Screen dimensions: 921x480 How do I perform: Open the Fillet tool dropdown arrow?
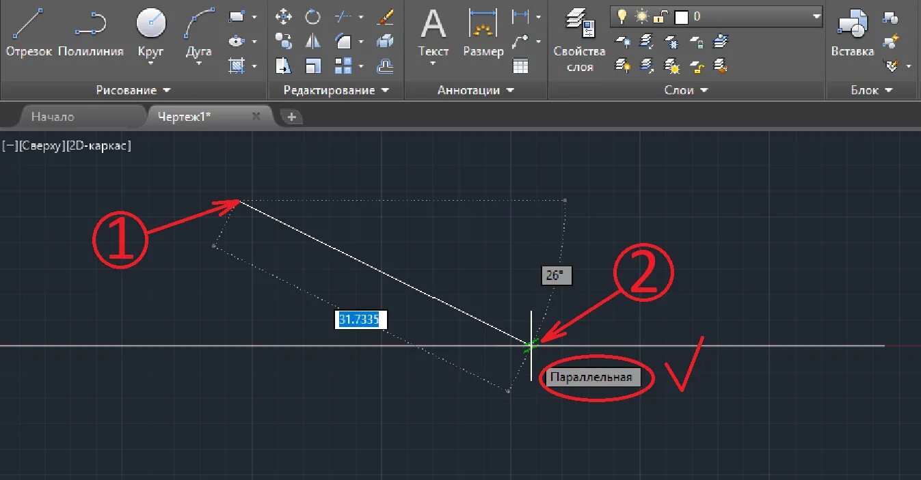pyautogui.click(x=360, y=41)
